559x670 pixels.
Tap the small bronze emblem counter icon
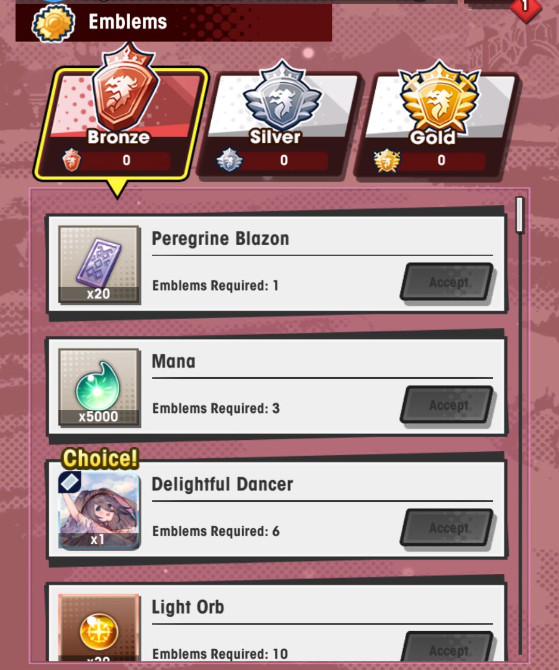(71, 160)
